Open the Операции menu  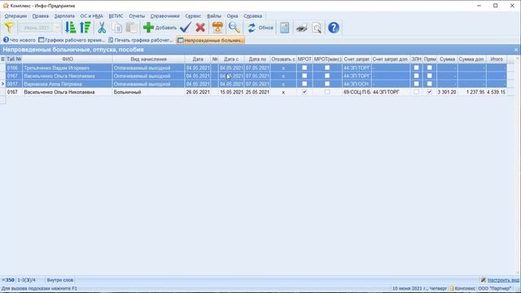point(15,16)
